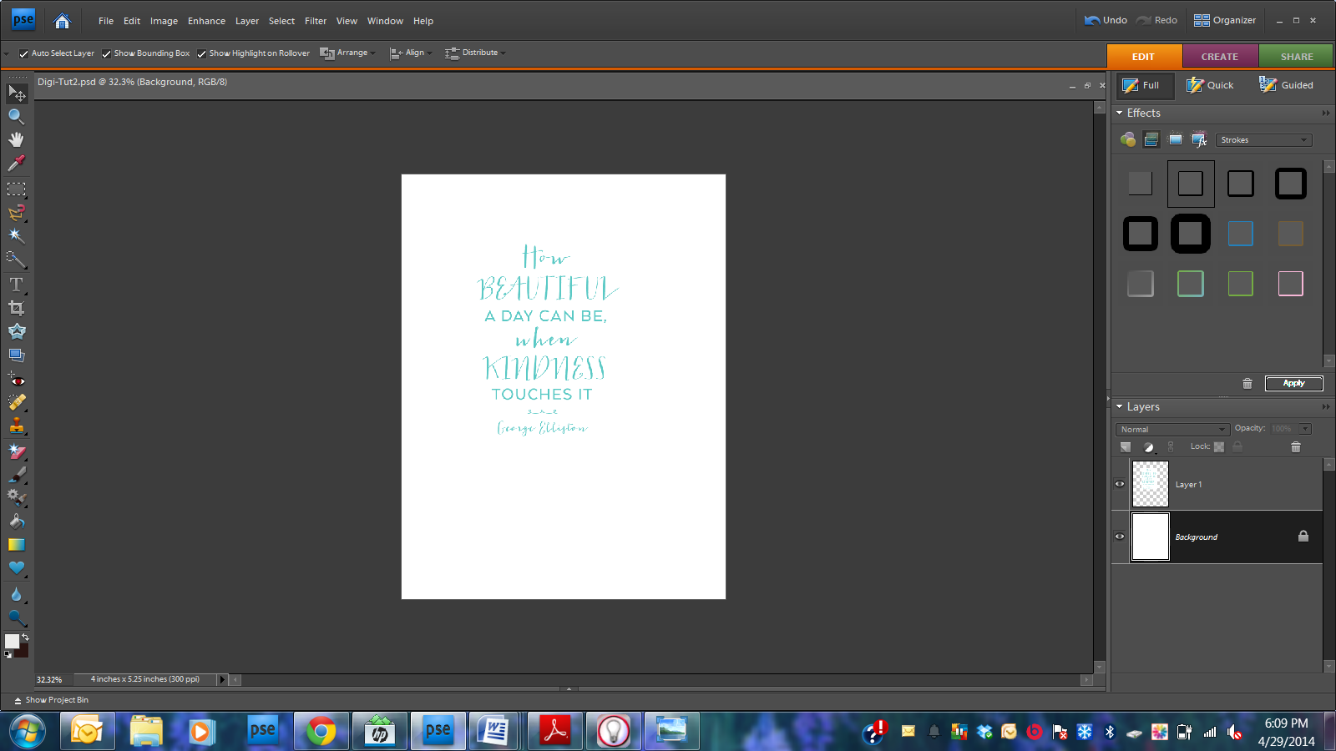
Task: Open Google Chrome from the taskbar
Action: (x=321, y=732)
